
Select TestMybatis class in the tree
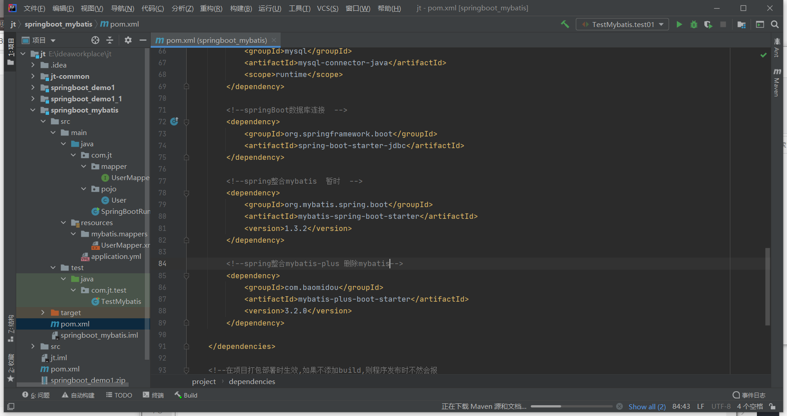pos(121,301)
